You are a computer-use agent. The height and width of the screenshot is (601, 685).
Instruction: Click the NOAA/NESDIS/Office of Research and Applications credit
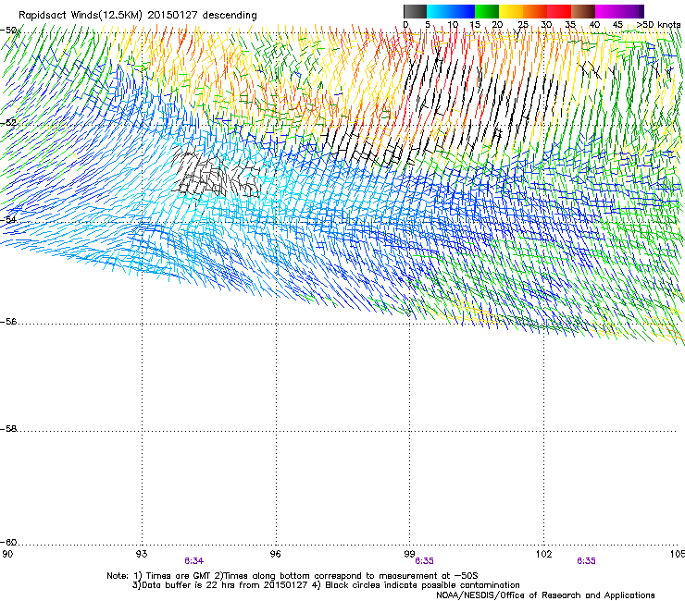[545, 595]
